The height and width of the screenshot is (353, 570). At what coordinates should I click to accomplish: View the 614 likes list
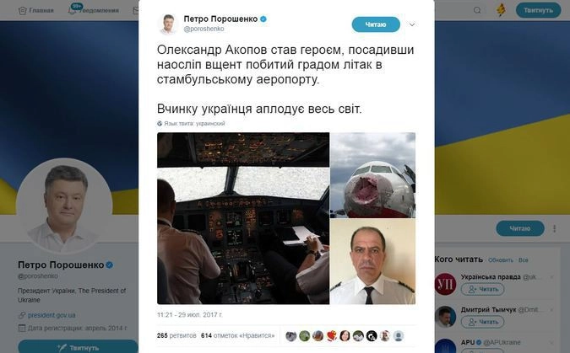(x=238, y=335)
